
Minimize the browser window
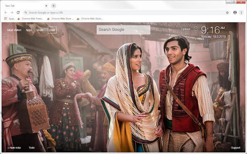(228, 2)
